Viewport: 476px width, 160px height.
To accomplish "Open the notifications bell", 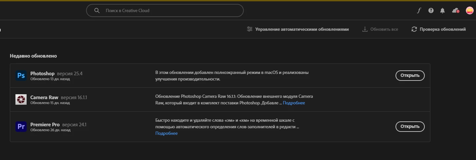I will [x=442, y=10].
